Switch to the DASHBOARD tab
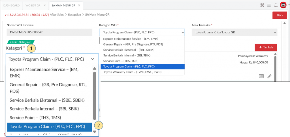The image size is (290, 137). click(x=11, y=5)
